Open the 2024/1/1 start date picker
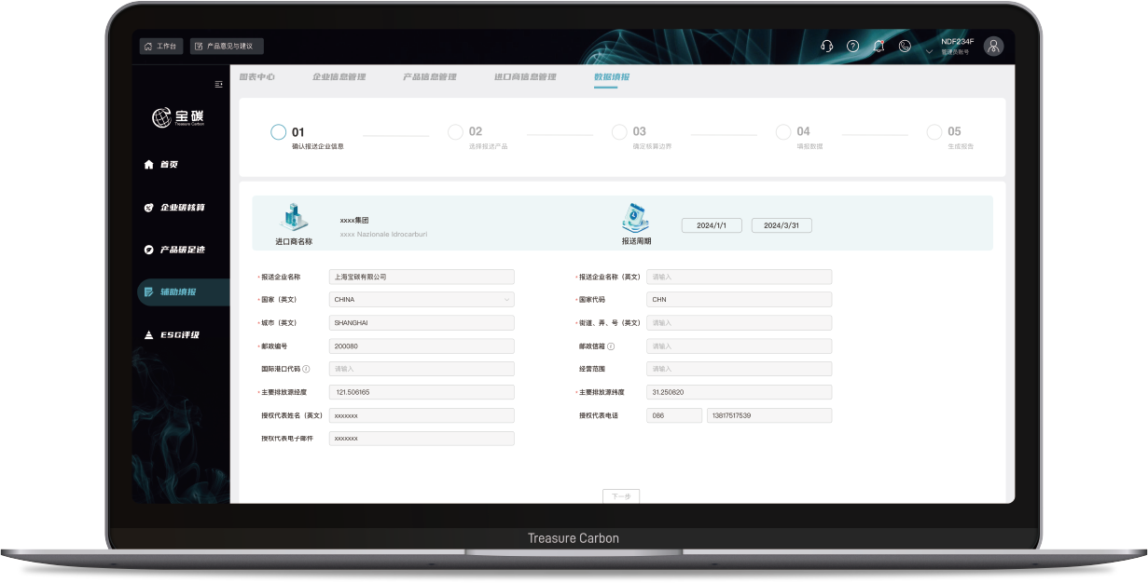The height and width of the screenshot is (583, 1148). pos(712,225)
